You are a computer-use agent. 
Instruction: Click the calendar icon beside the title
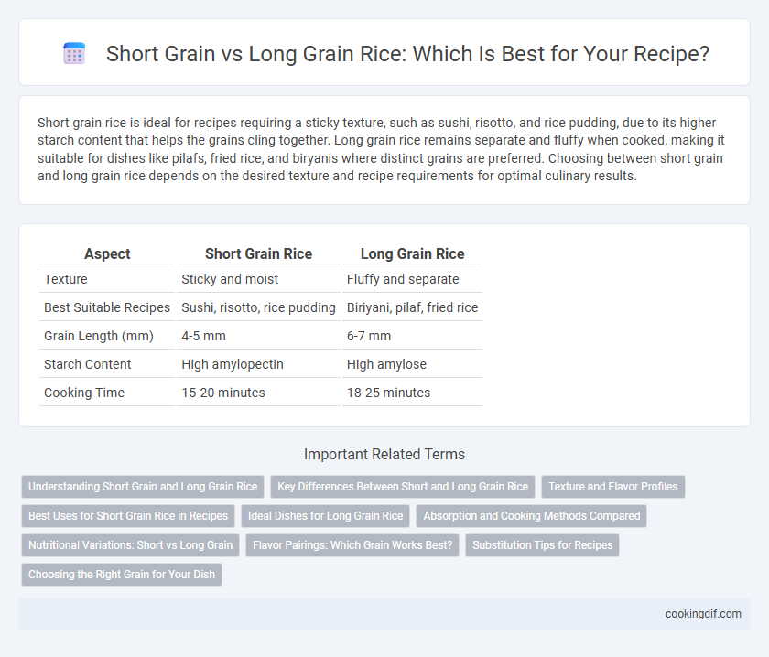click(74, 53)
